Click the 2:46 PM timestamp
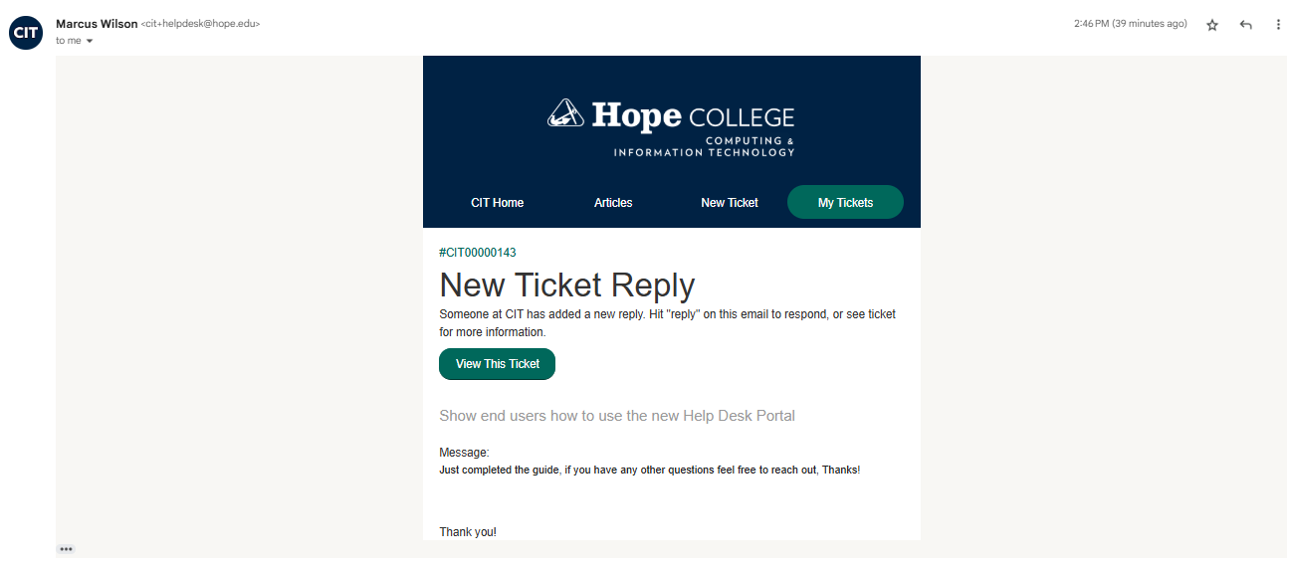1291x569 pixels. click(1131, 24)
